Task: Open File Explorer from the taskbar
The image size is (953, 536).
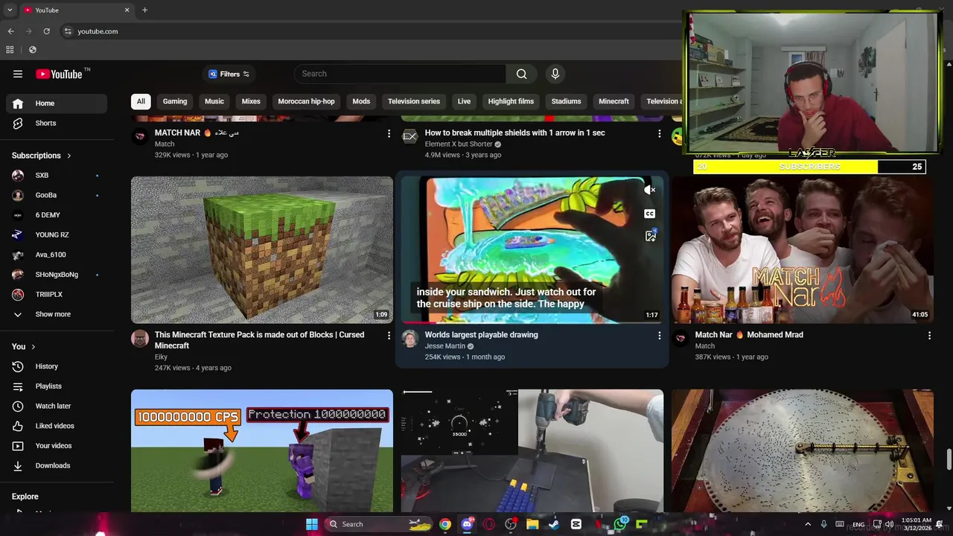Action: click(532, 524)
